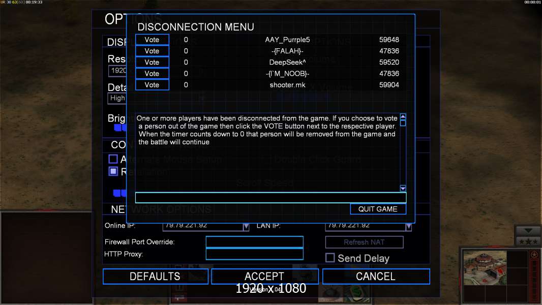542x305 pixels.
Task: Click the message box scroll down arrow
Action: [x=403, y=188]
